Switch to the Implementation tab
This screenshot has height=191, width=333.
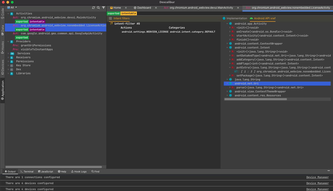point(235,18)
